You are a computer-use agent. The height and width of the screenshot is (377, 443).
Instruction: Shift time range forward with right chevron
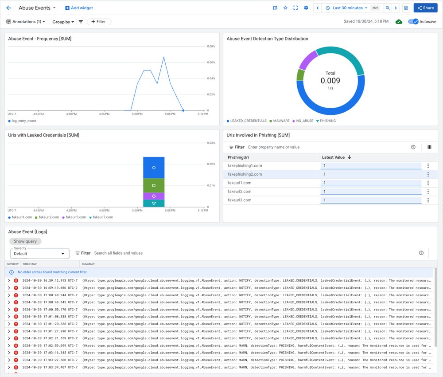pos(396,8)
